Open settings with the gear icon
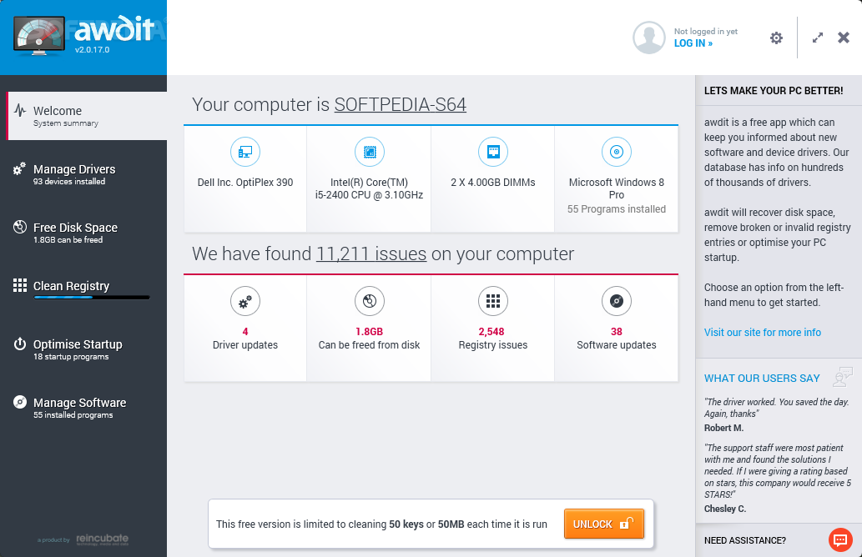 click(x=776, y=38)
